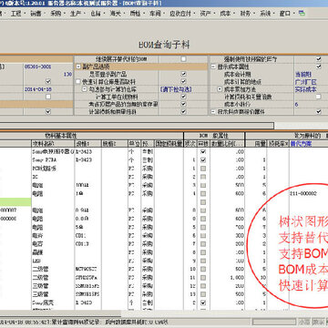
Task: Select the 晶振 material name cell
Action: [x=53, y=252]
